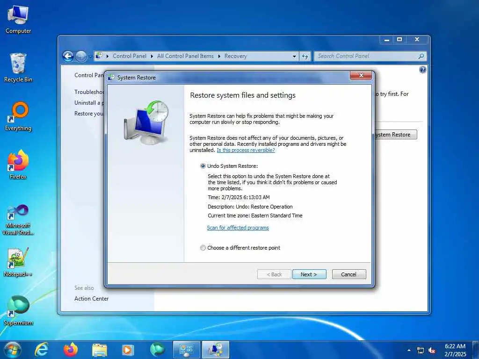Click the Control Panel icon in the address bar

point(99,56)
